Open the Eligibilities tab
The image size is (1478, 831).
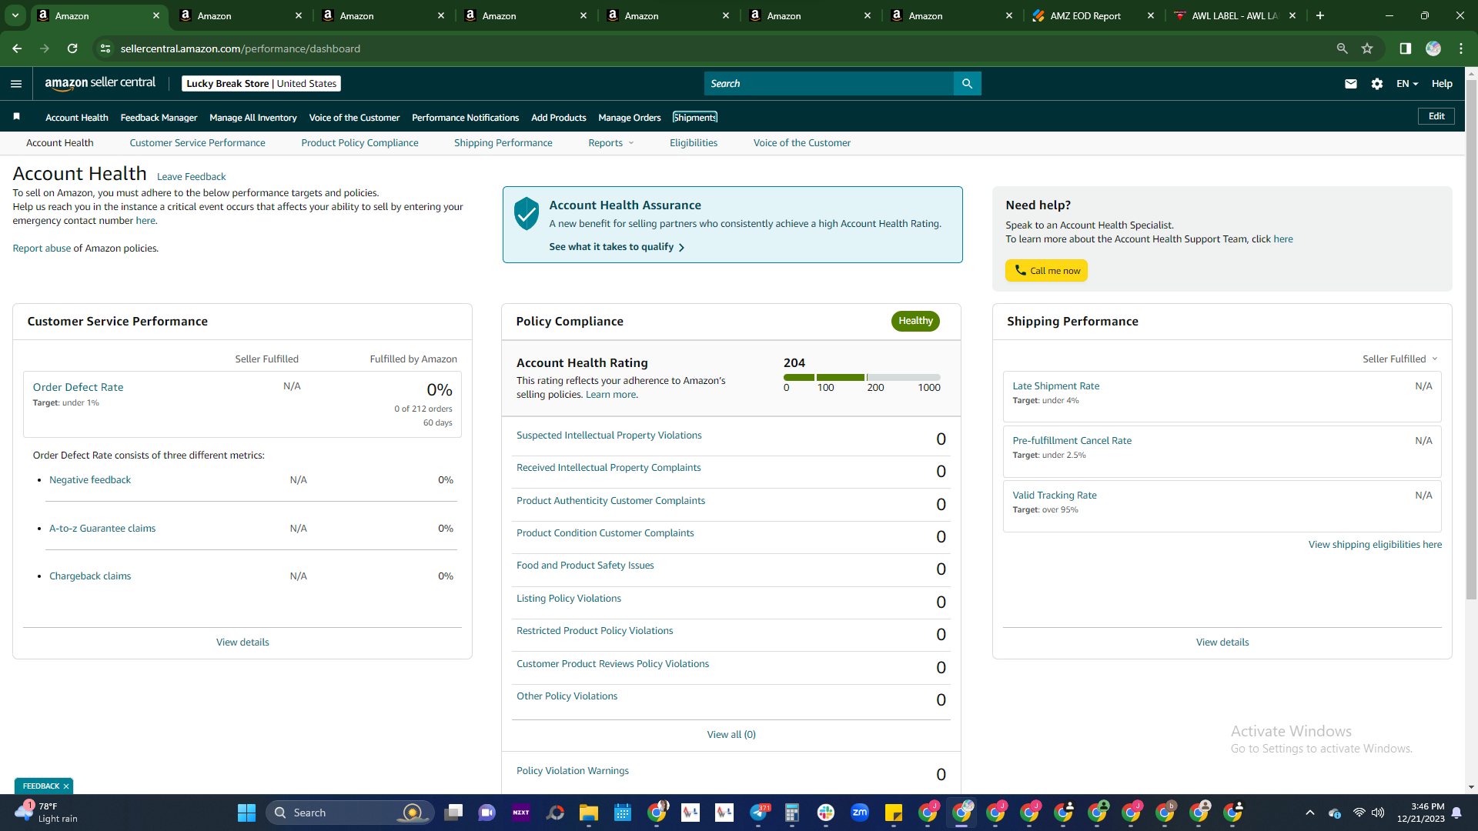pyautogui.click(x=694, y=143)
